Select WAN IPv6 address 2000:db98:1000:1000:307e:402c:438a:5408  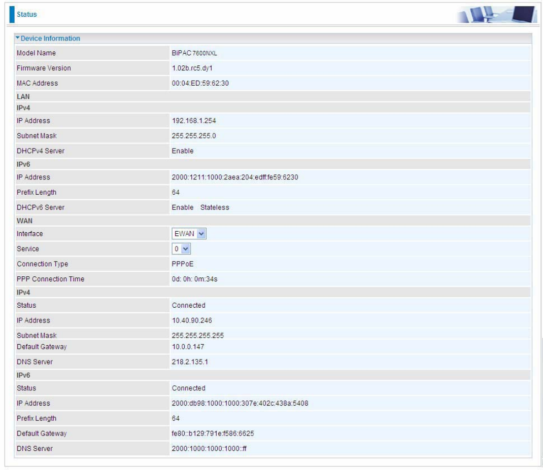240,403
